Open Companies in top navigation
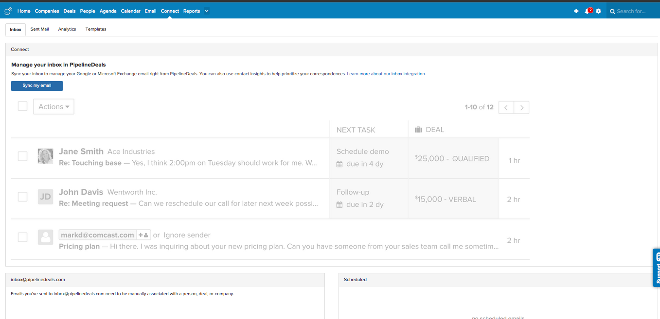 [47, 11]
